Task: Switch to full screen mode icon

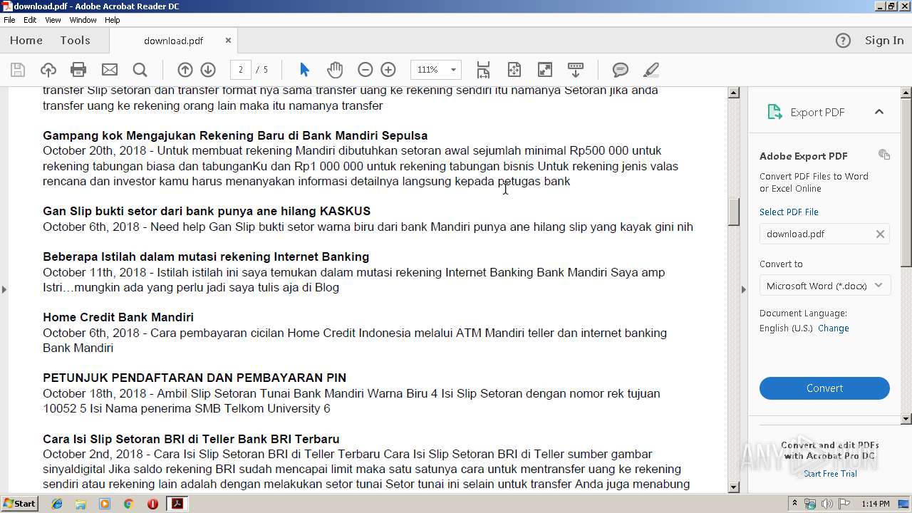Action: 544,69
